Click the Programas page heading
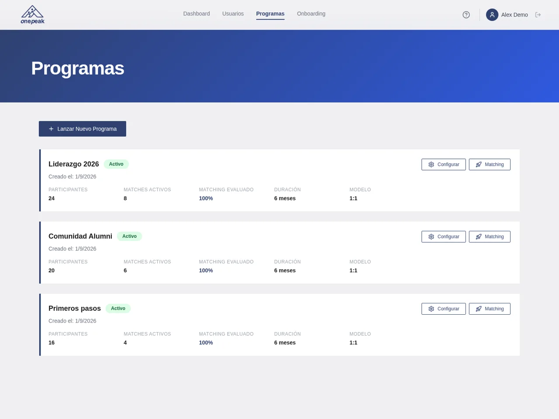559x419 pixels. 78,68
